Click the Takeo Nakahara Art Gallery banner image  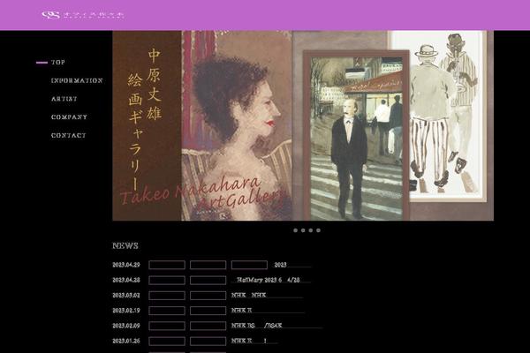pos(303,125)
